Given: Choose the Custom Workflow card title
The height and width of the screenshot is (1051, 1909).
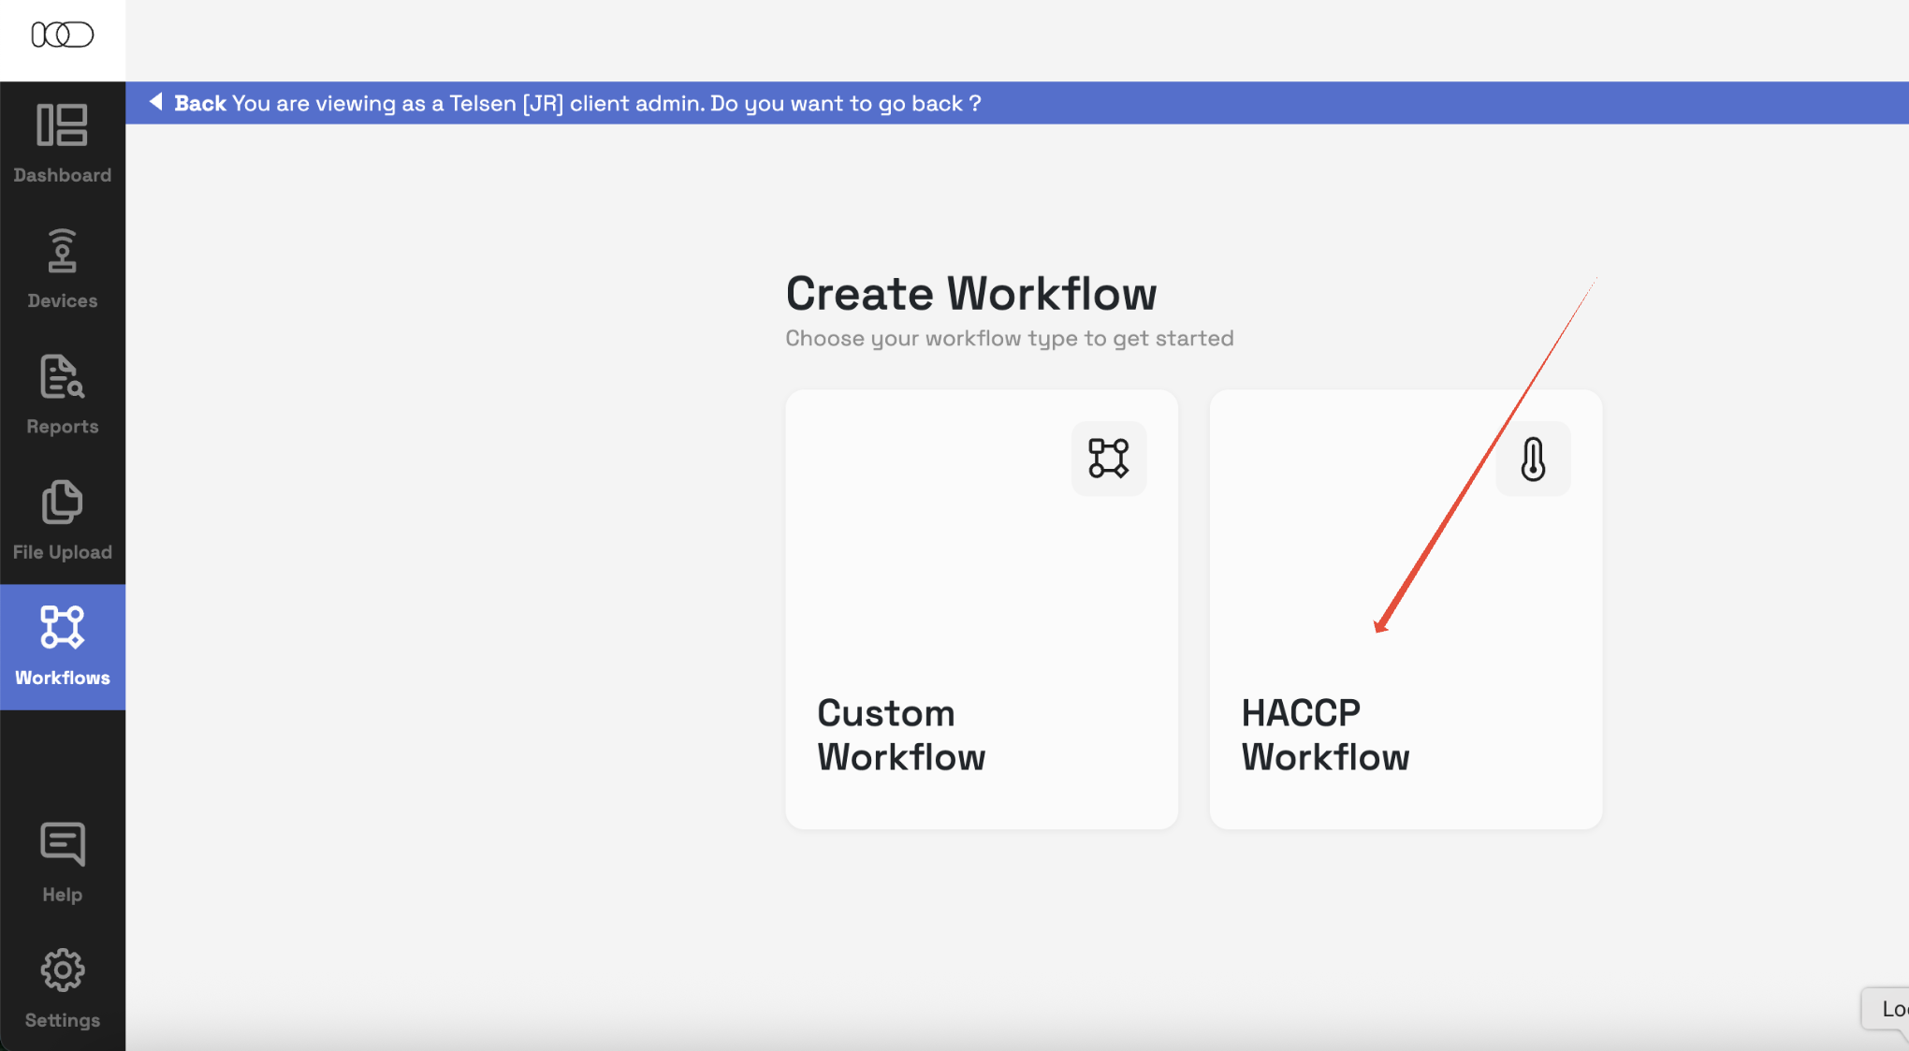Looking at the screenshot, I should pyautogui.click(x=900, y=735).
